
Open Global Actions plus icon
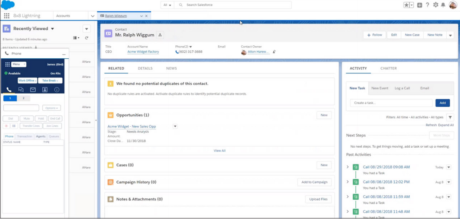tap(420, 5)
